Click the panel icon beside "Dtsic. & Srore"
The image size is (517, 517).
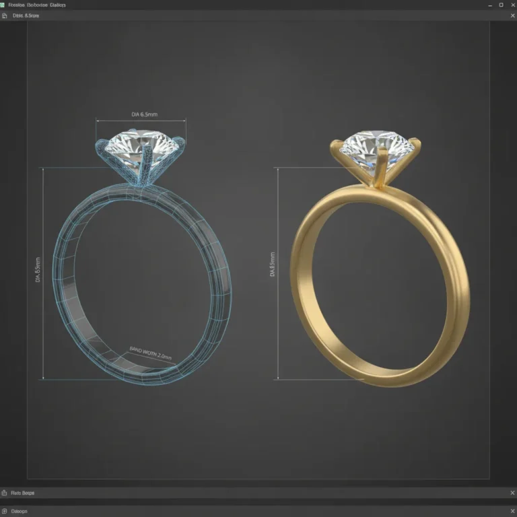point(4,15)
